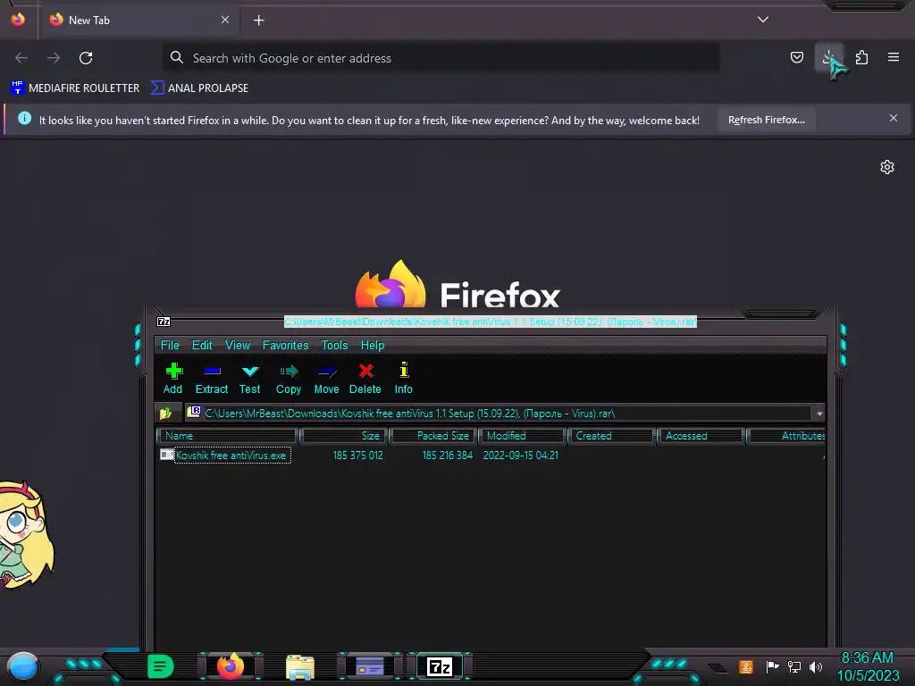Choose the Move tool in 7-Zip toolbar
The image size is (915, 686).
pyautogui.click(x=326, y=378)
